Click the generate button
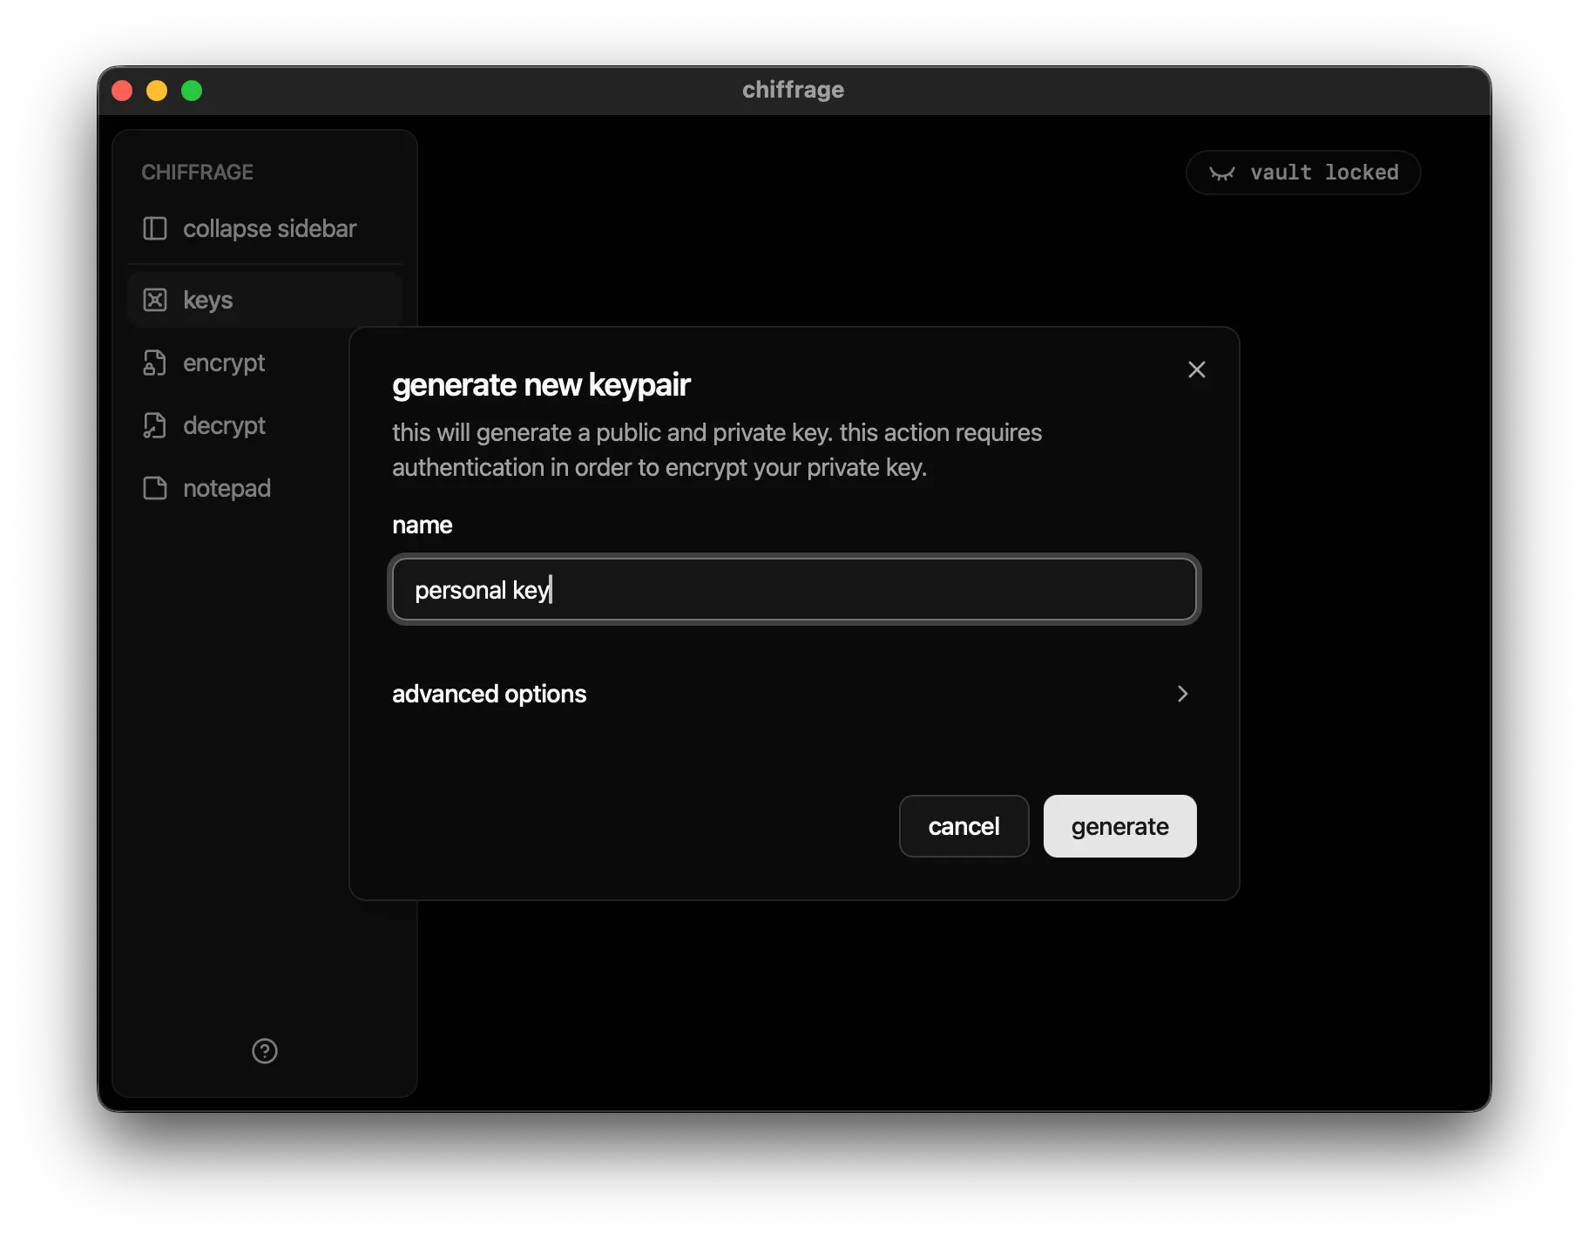This screenshot has height=1241, width=1589. pyautogui.click(x=1119, y=826)
